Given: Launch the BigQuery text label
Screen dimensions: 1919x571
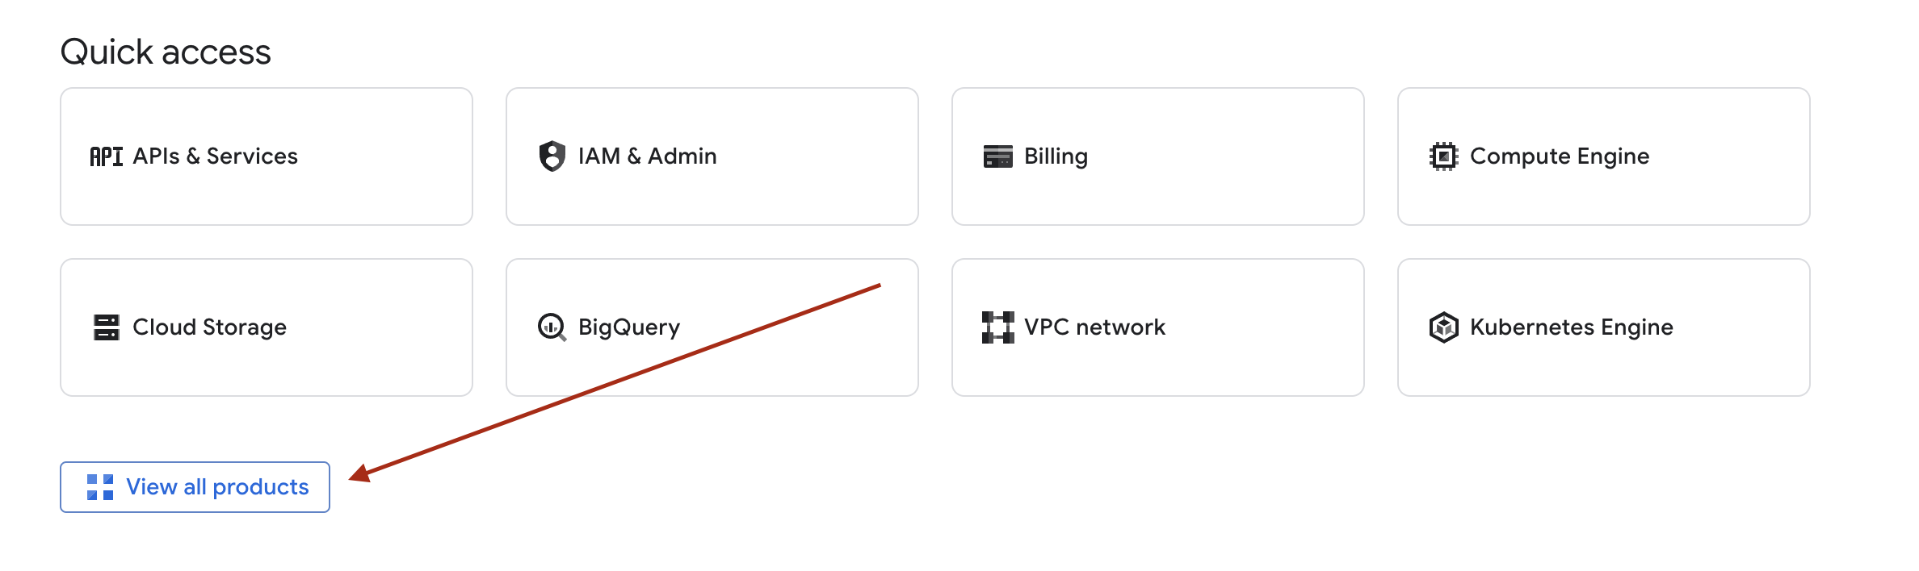Looking at the screenshot, I should [629, 327].
